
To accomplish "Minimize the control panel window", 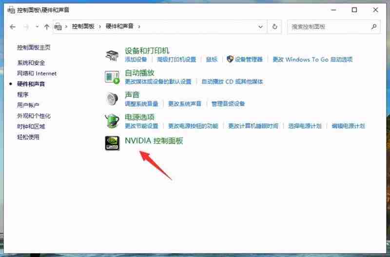I will point(333,10).
